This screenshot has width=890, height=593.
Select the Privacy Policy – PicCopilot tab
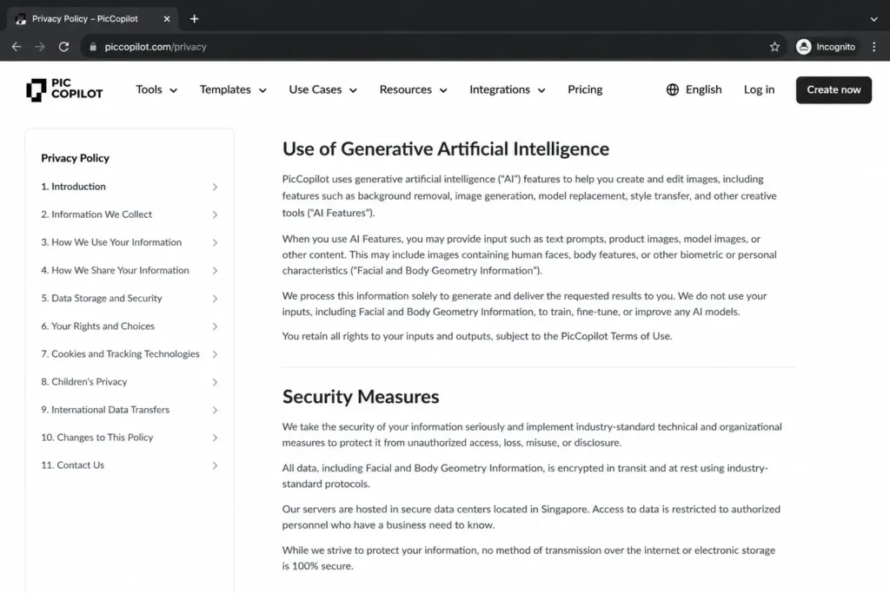pos(92,19)
